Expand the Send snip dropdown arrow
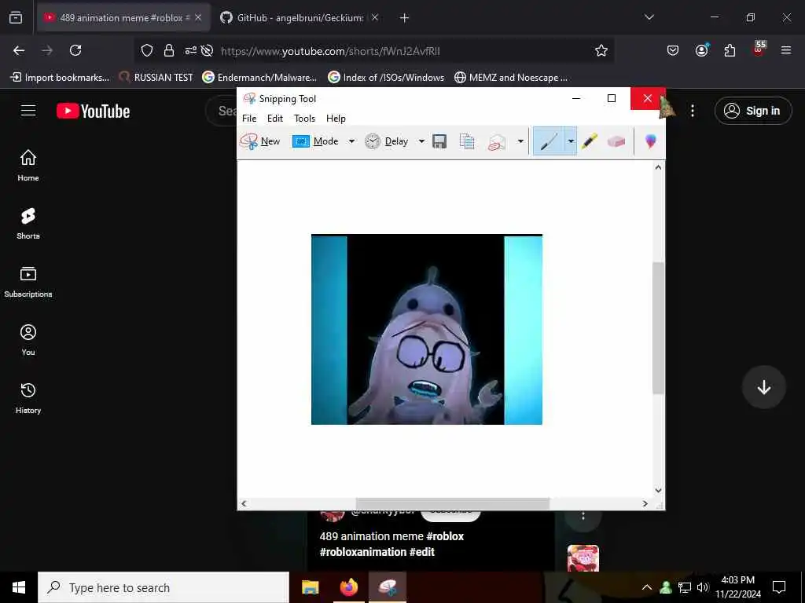Image resolution: width=805 pixels, height=603 pixels. click(x=520, y=141)
